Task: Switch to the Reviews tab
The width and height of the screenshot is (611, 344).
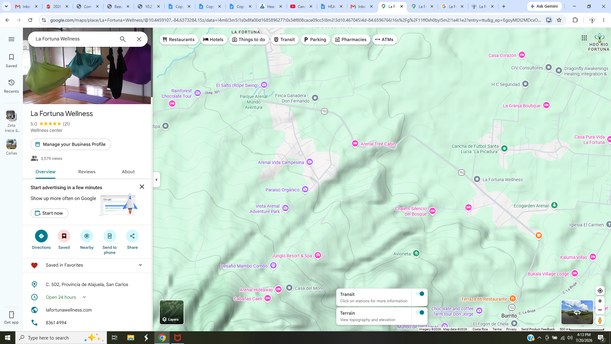Action: [x=87, y=172]
